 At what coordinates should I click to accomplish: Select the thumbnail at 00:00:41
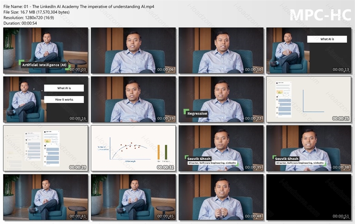coord(46,197)
